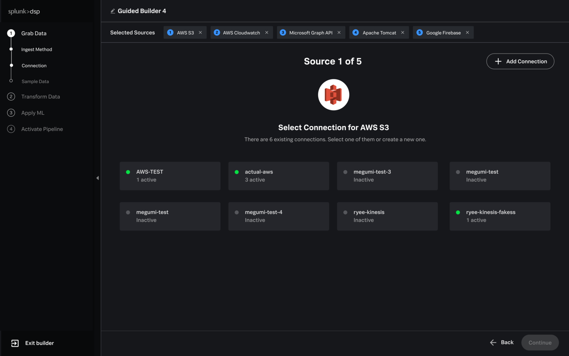The width and height of the screenshot is (569, 356).
Task: Remove AWS Cloudwatch source chip
Action: pyautogui.click(x=267, y=33)
